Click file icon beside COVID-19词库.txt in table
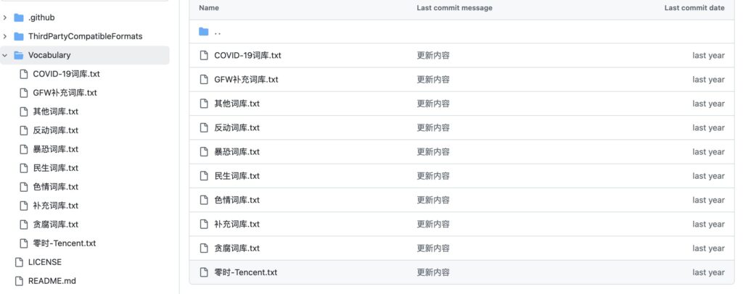This screenshot has height=294, width=743. pos(204,55)
